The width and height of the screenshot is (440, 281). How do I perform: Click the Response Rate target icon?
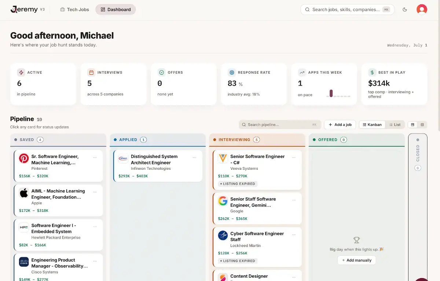[232, 72]
